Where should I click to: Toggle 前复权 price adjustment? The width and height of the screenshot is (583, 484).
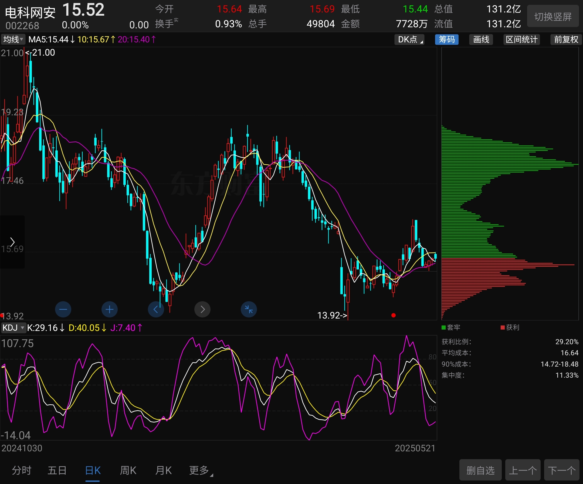coord(566,39)
